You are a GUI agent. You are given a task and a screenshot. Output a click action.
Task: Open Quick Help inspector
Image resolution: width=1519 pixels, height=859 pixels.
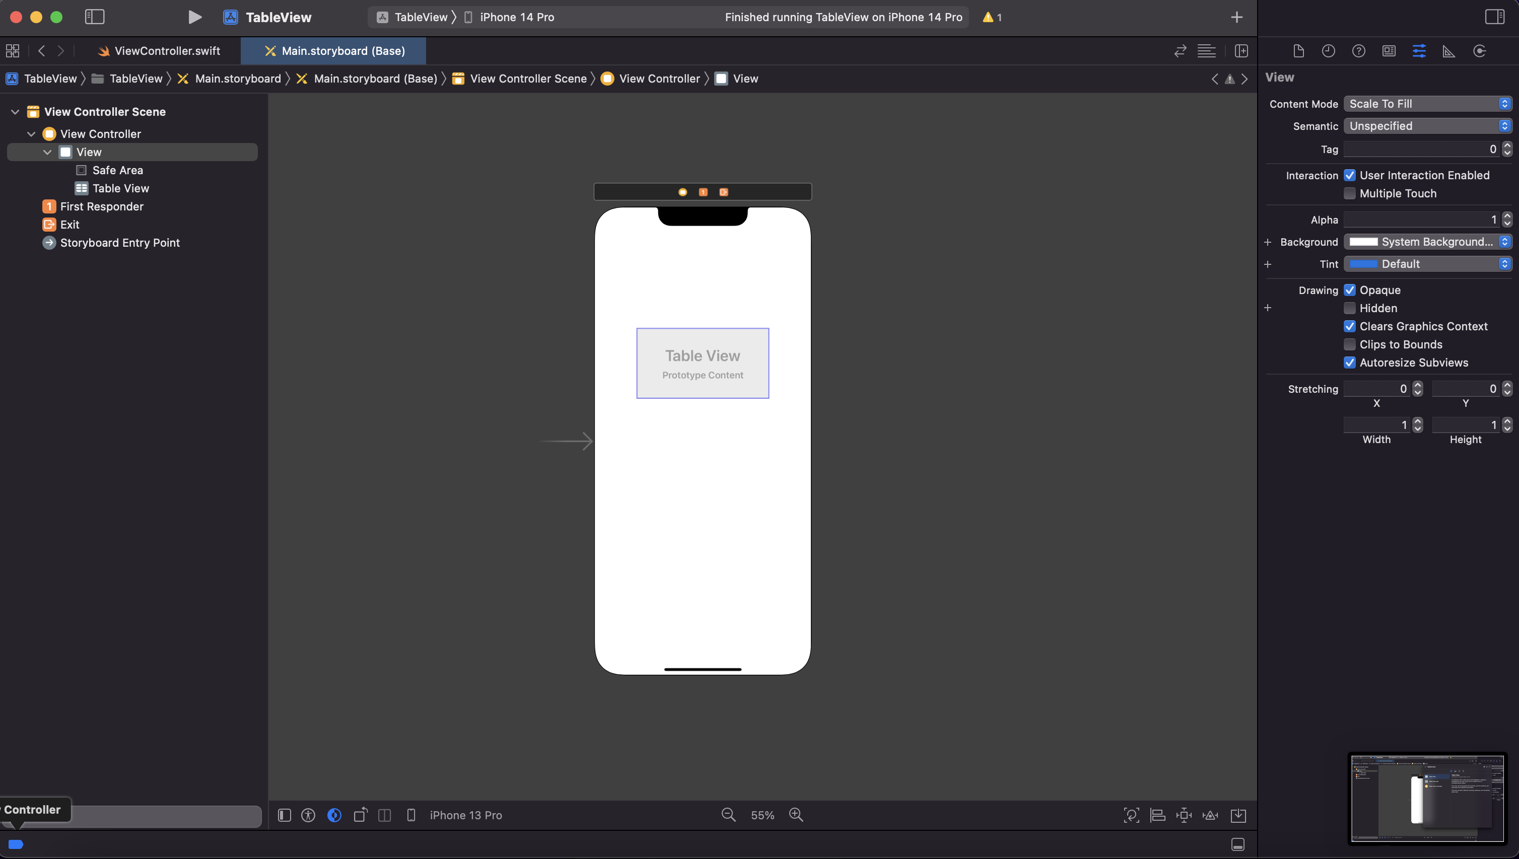click(x=1358, y=51)
